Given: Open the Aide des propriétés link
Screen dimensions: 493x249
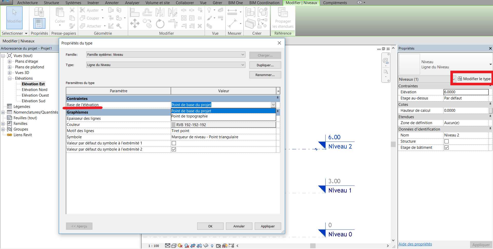Looking at the screenshot, I should (x=415, y=244).
